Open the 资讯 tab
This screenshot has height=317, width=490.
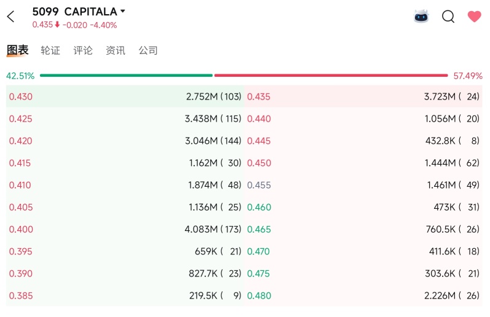(116, 50)
